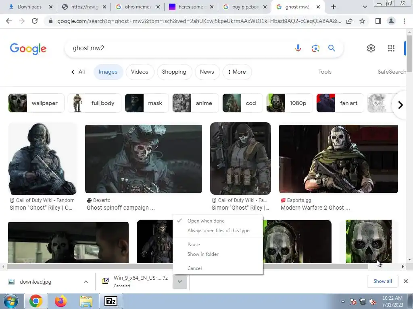Select the Videos filter
This screenshot has height=309, width=413.
tap(140, 72)
